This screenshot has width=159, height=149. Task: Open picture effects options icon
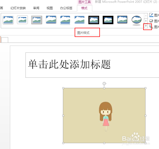[x=151, y=21]
